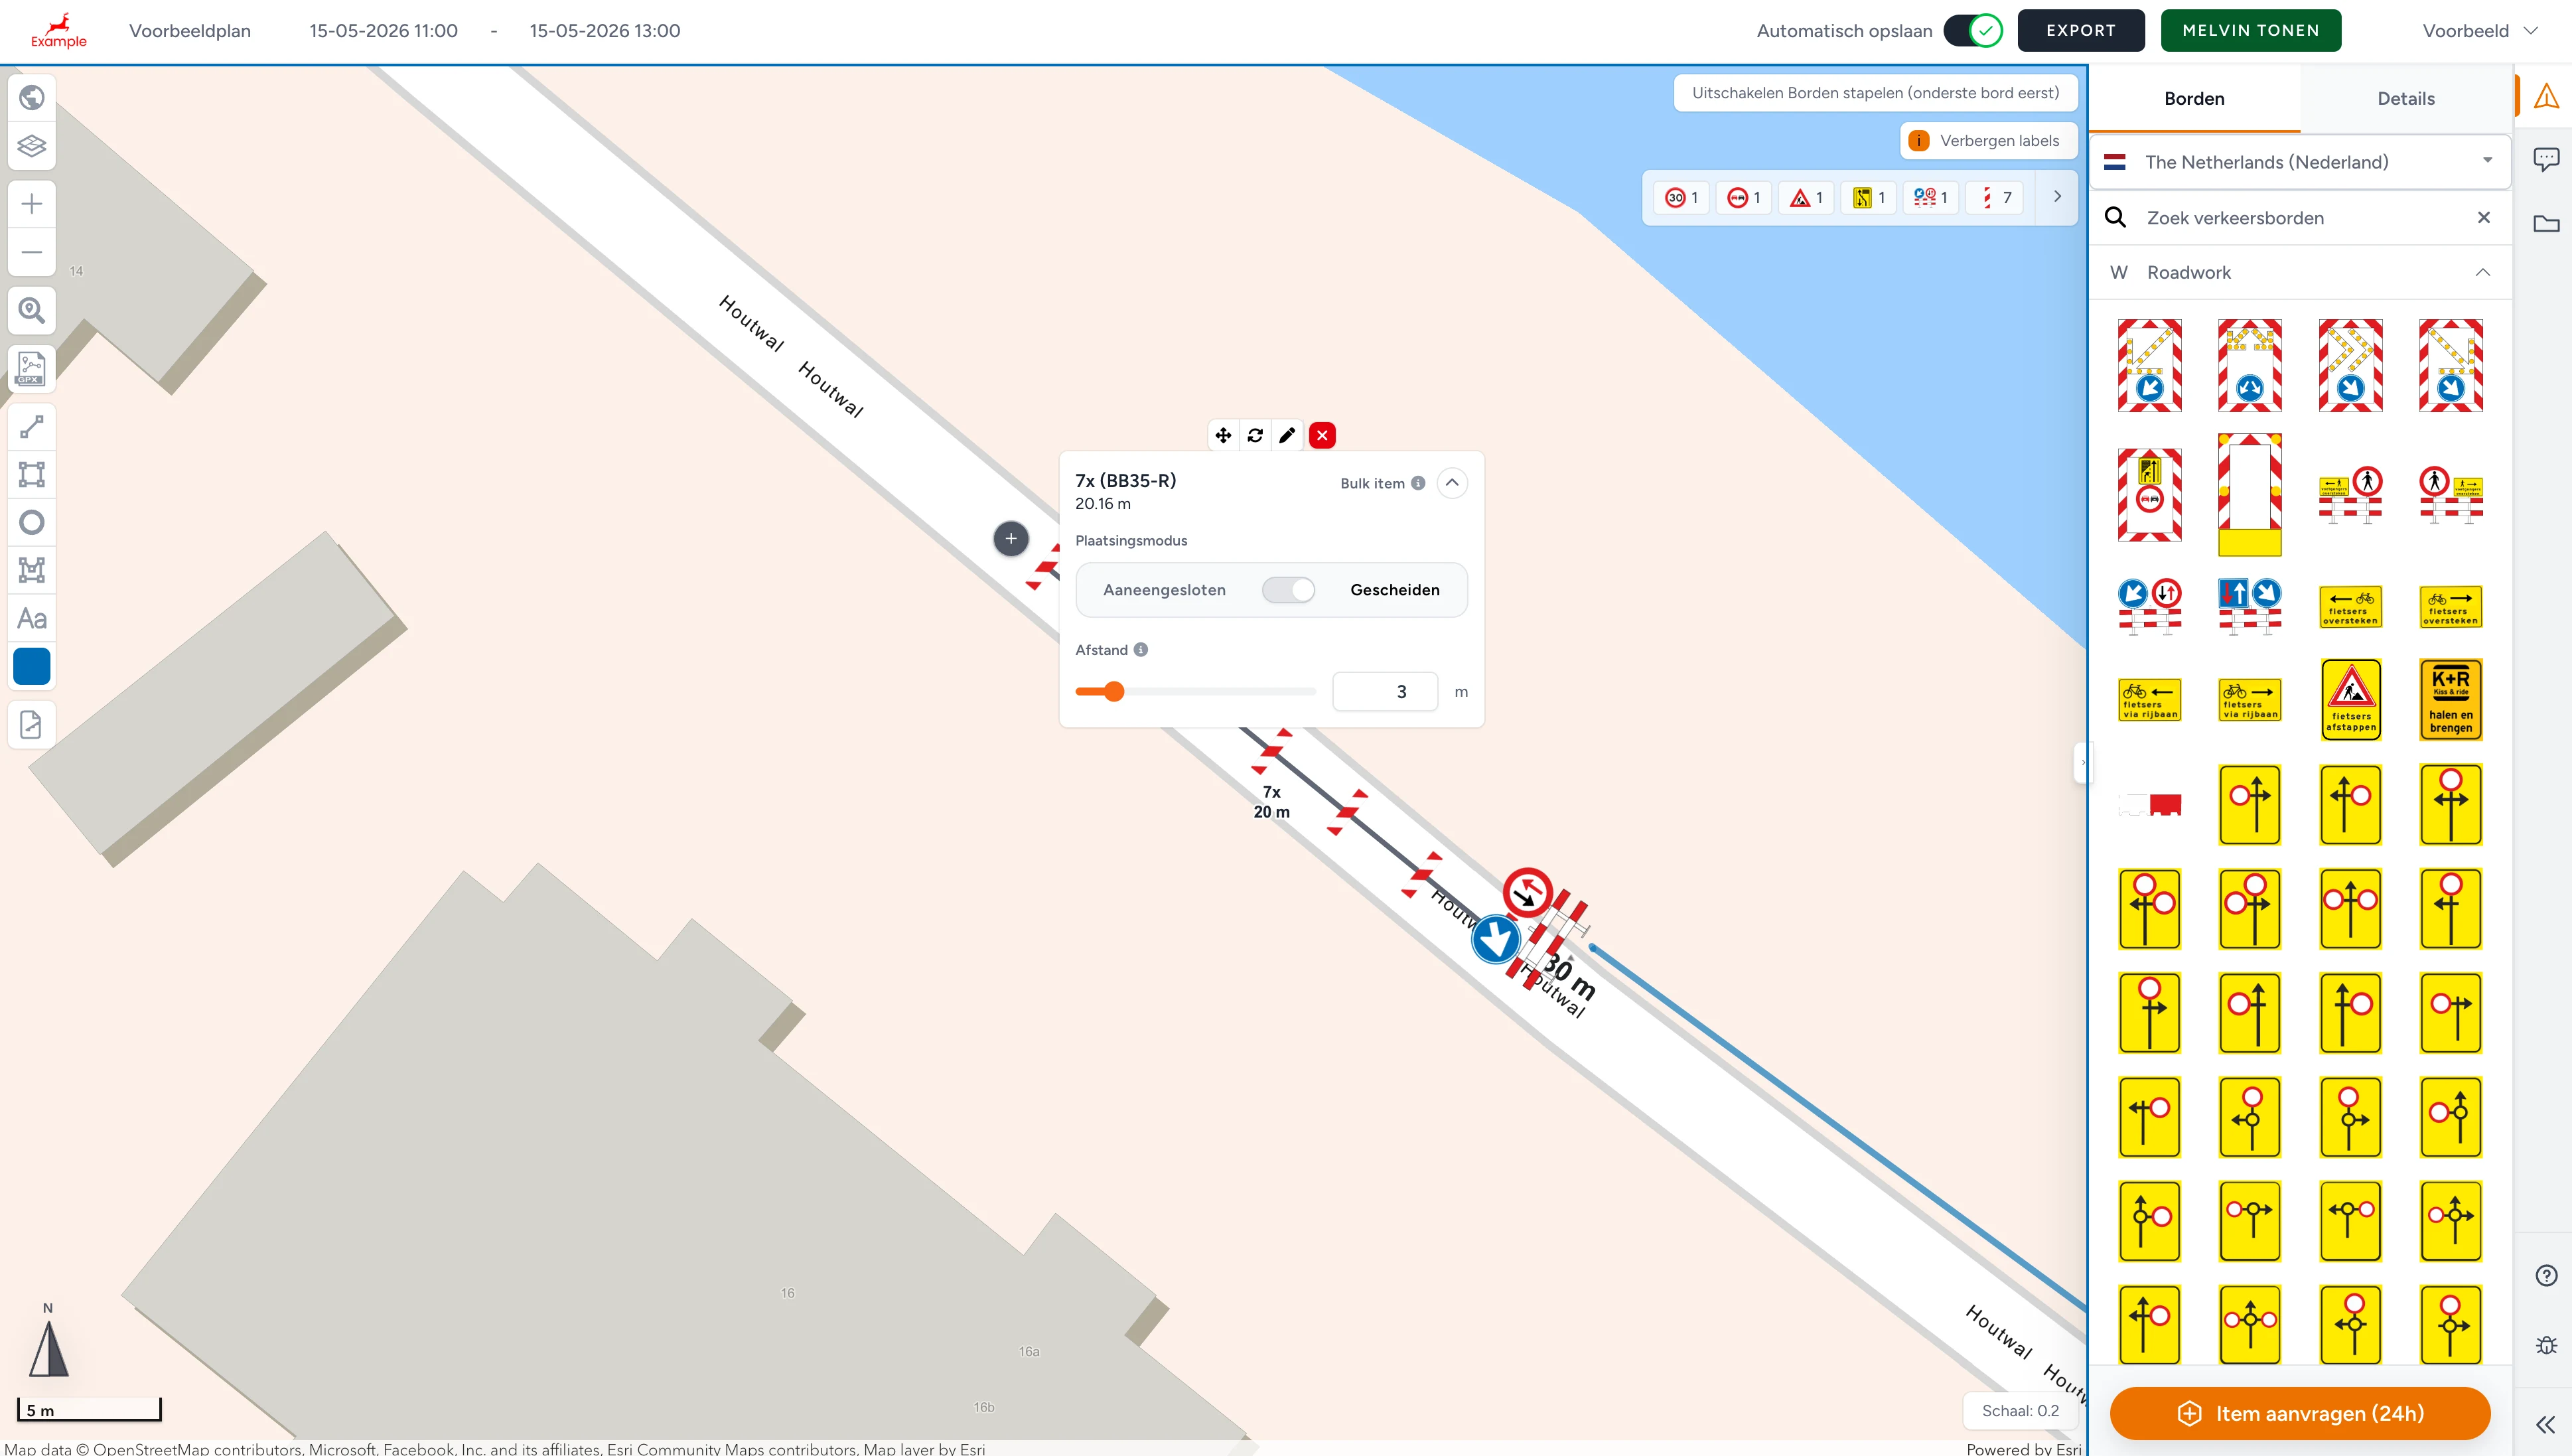Click the blue keep-right sign on map

pos(1496,940)
